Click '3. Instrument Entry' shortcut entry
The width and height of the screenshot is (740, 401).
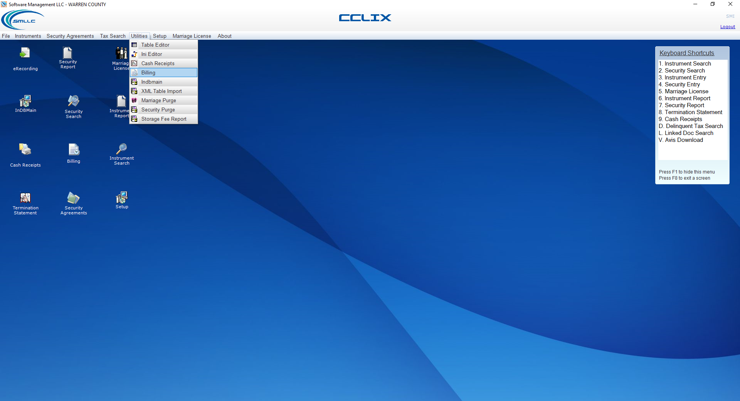(682, 78)
